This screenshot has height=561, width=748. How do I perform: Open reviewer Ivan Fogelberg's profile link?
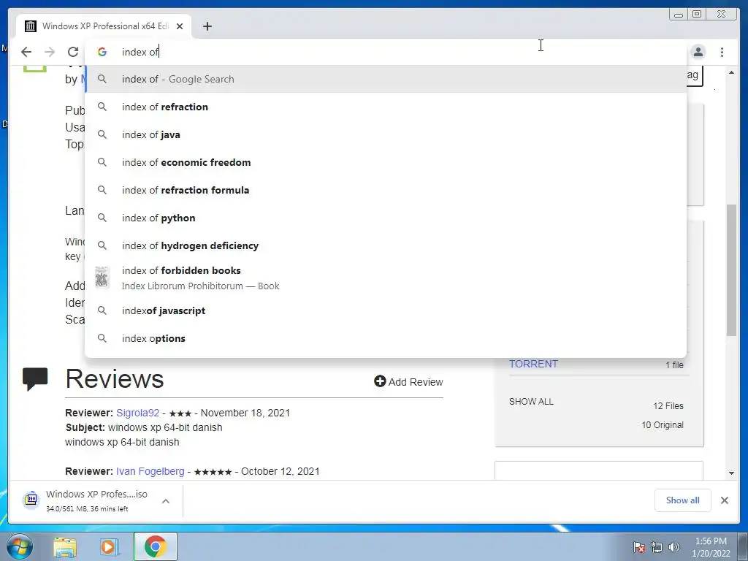tap(150, 471)
